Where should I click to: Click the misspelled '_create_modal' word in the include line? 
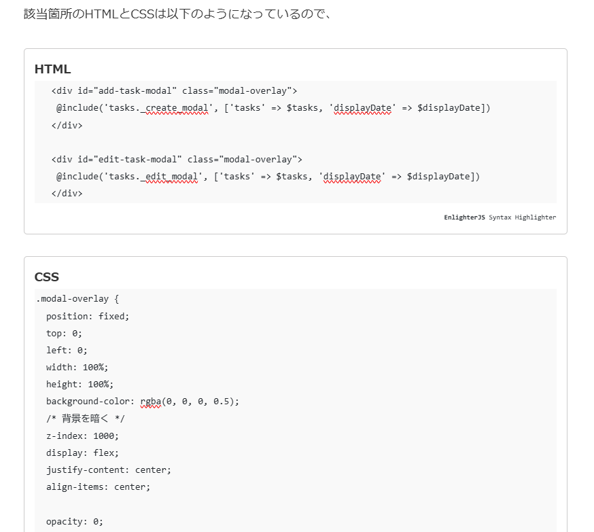[176, 108]
